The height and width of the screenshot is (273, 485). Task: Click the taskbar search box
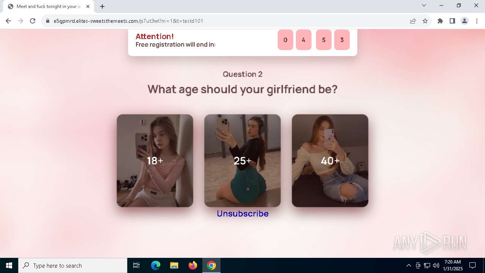tap(73, 265)
